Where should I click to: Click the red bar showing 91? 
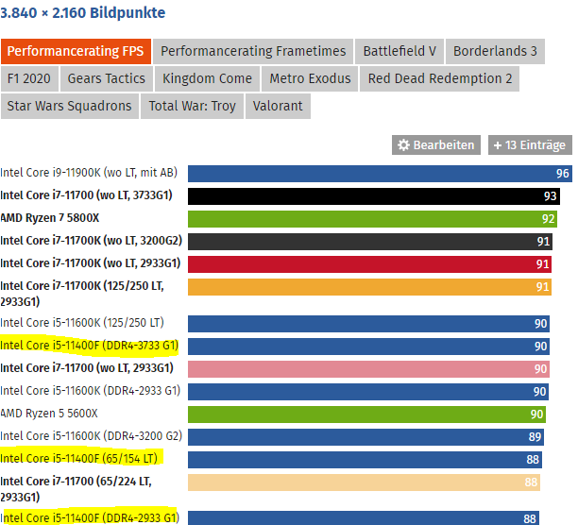[369, 264]
